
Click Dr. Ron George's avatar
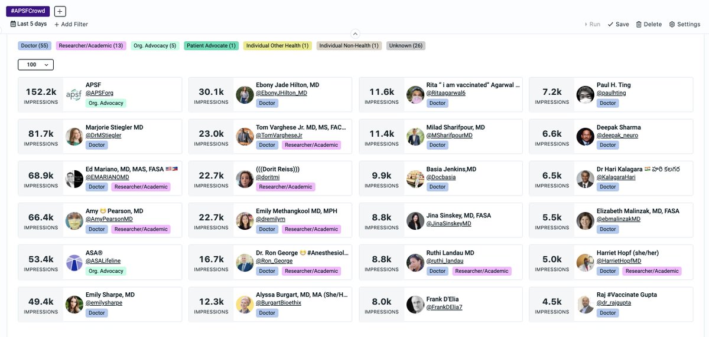click(x=245, y=263)
